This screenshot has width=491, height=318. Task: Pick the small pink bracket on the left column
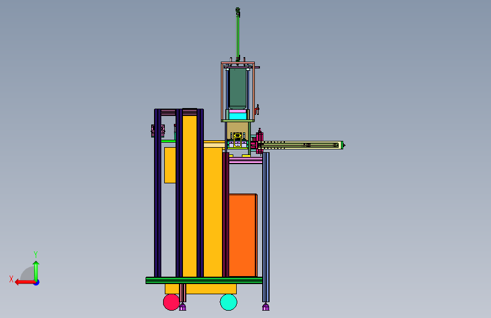(x=158, y=131)
